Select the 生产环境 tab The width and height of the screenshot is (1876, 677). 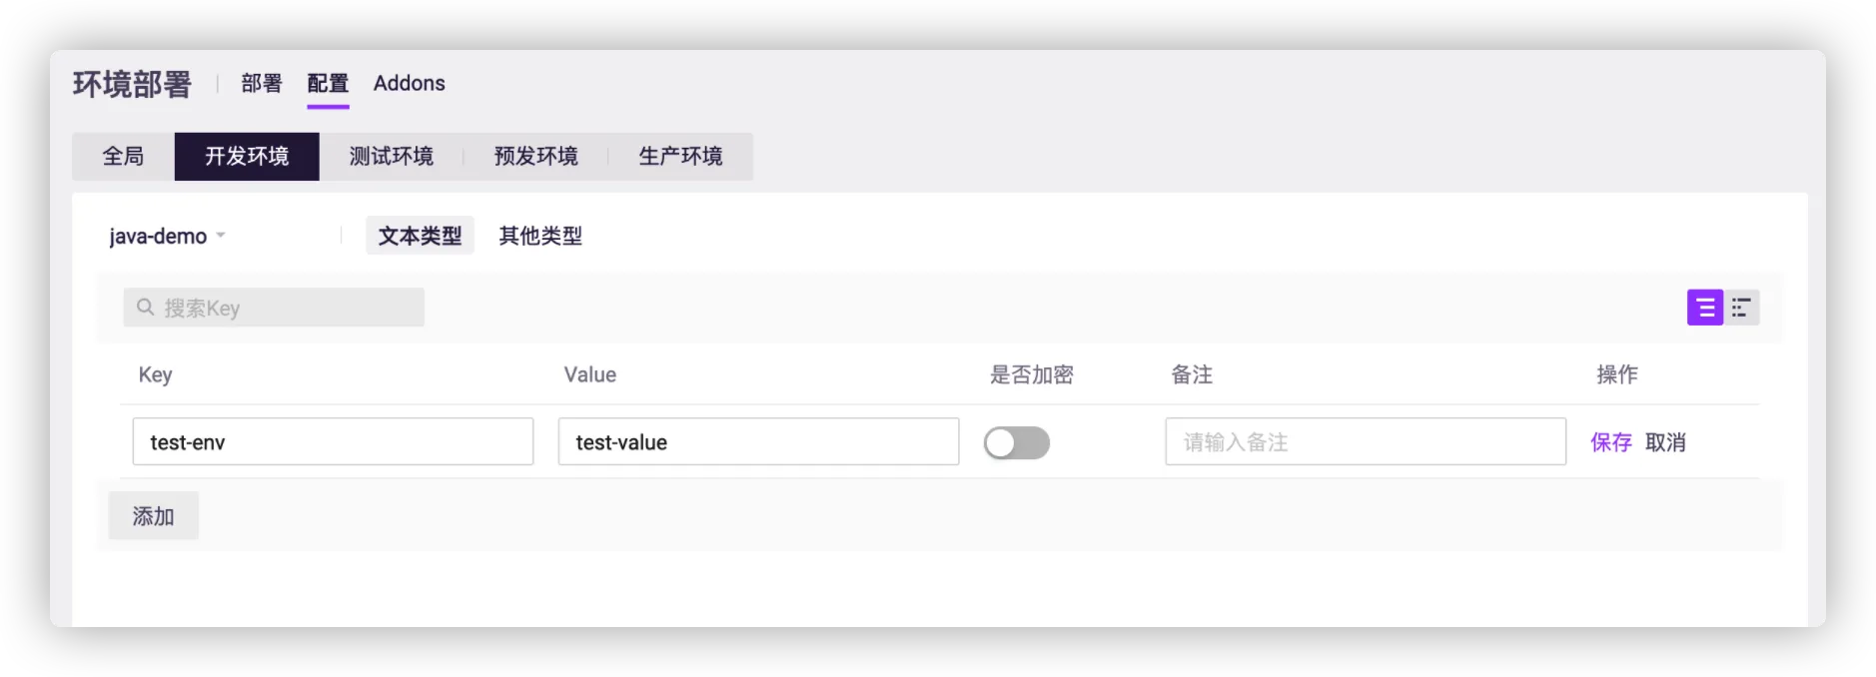click(x=680, y=157)
